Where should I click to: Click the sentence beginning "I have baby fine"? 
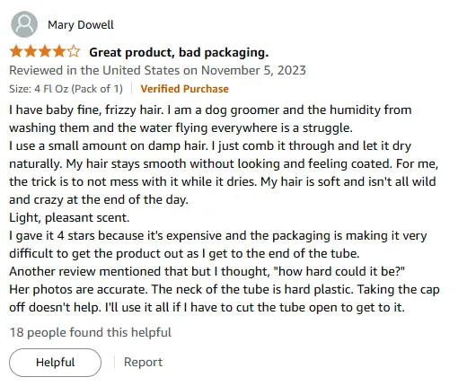click(86, 110)
